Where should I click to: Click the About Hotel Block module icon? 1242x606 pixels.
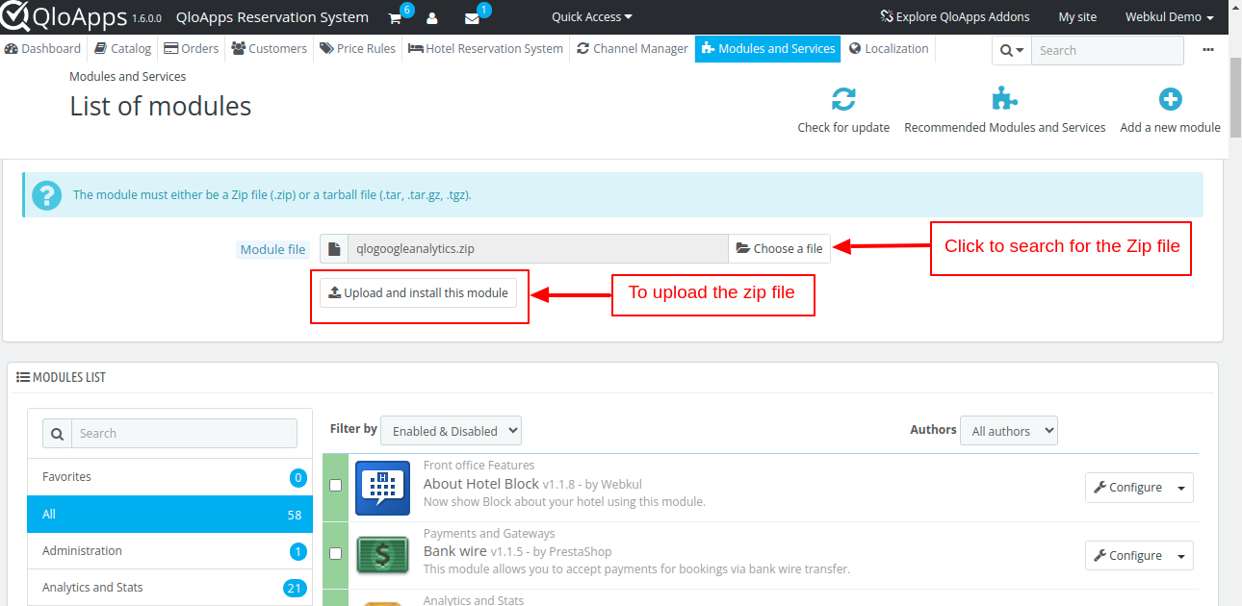point(382,488)
